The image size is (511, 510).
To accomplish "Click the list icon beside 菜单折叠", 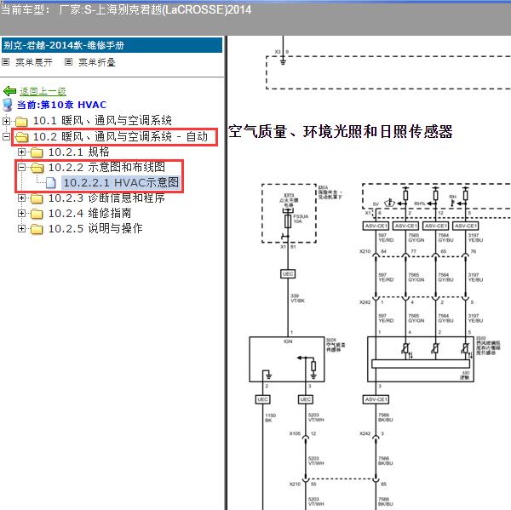I will [68, 62].
